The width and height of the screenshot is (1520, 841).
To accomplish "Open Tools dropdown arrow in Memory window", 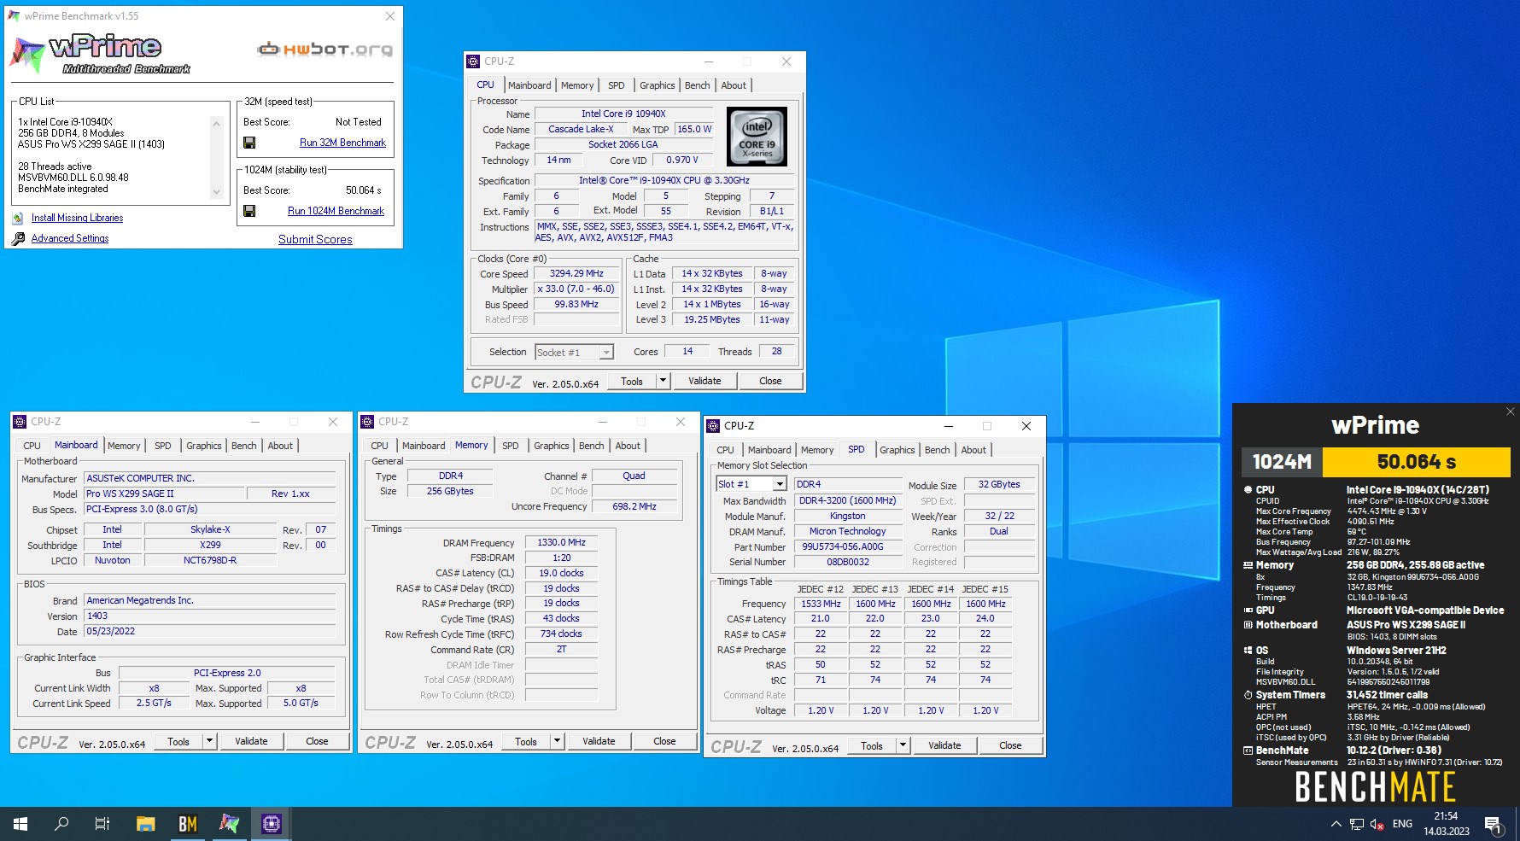I will click(x=558, y=741).
